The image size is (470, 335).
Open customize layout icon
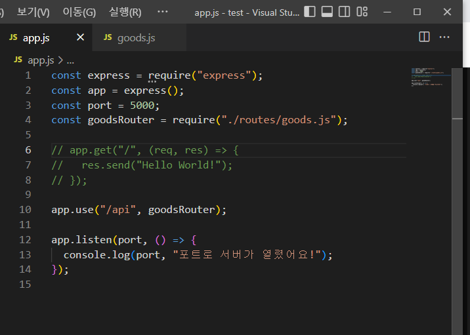click(x=362, y=12)
